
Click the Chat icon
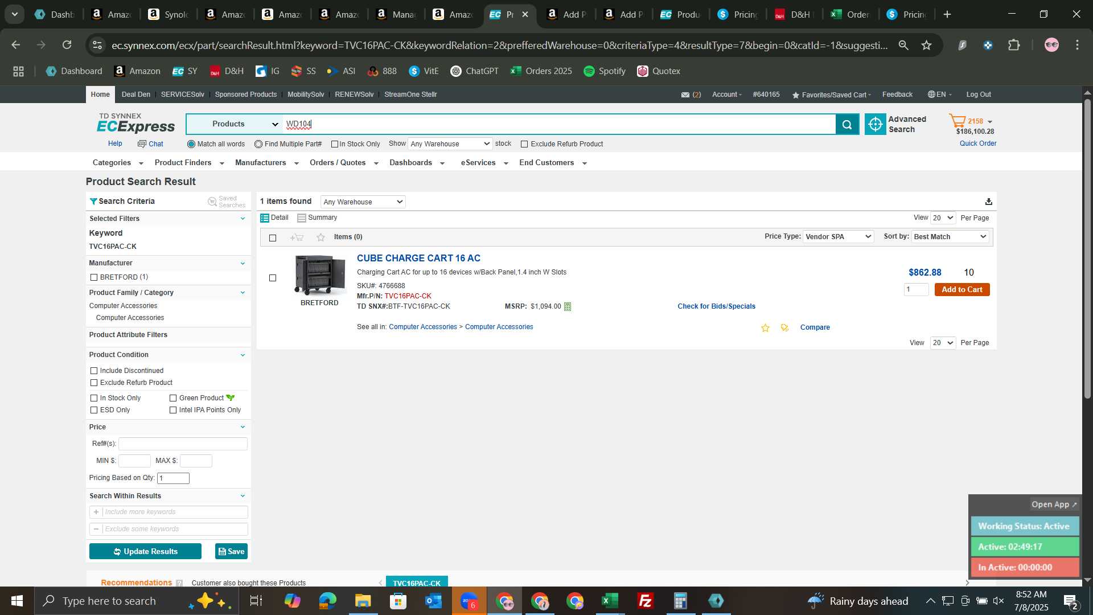click(142, 144)
